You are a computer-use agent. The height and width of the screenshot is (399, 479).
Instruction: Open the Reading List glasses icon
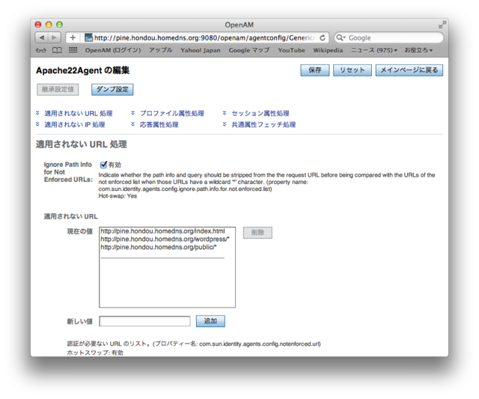click(41, 50)
